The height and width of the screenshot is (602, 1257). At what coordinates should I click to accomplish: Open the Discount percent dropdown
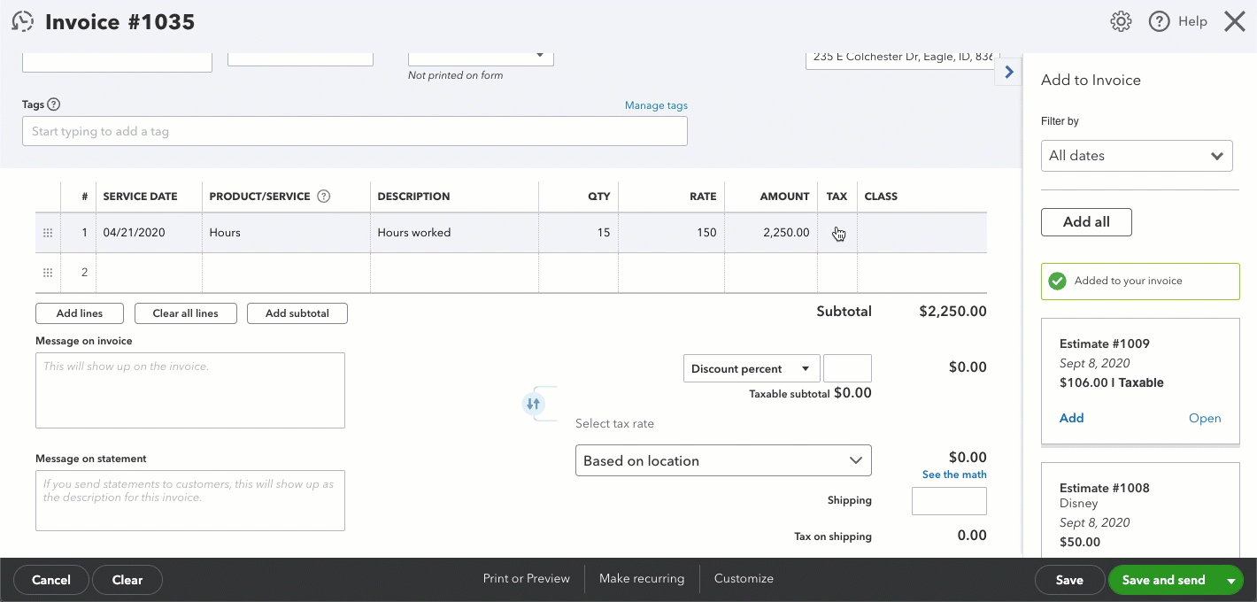pyautogui.click(x=751, y=369)
